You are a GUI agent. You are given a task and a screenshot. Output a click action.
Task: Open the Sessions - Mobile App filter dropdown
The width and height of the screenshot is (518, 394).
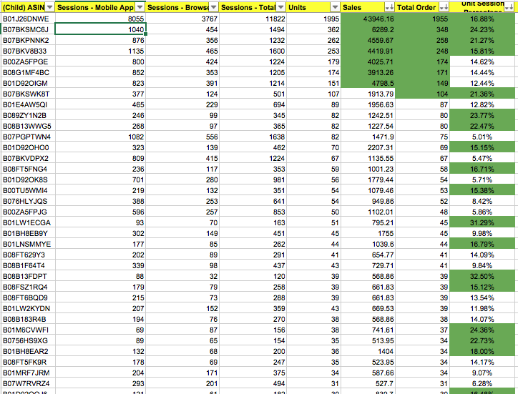pyautogui.click(x=140, y=7)
